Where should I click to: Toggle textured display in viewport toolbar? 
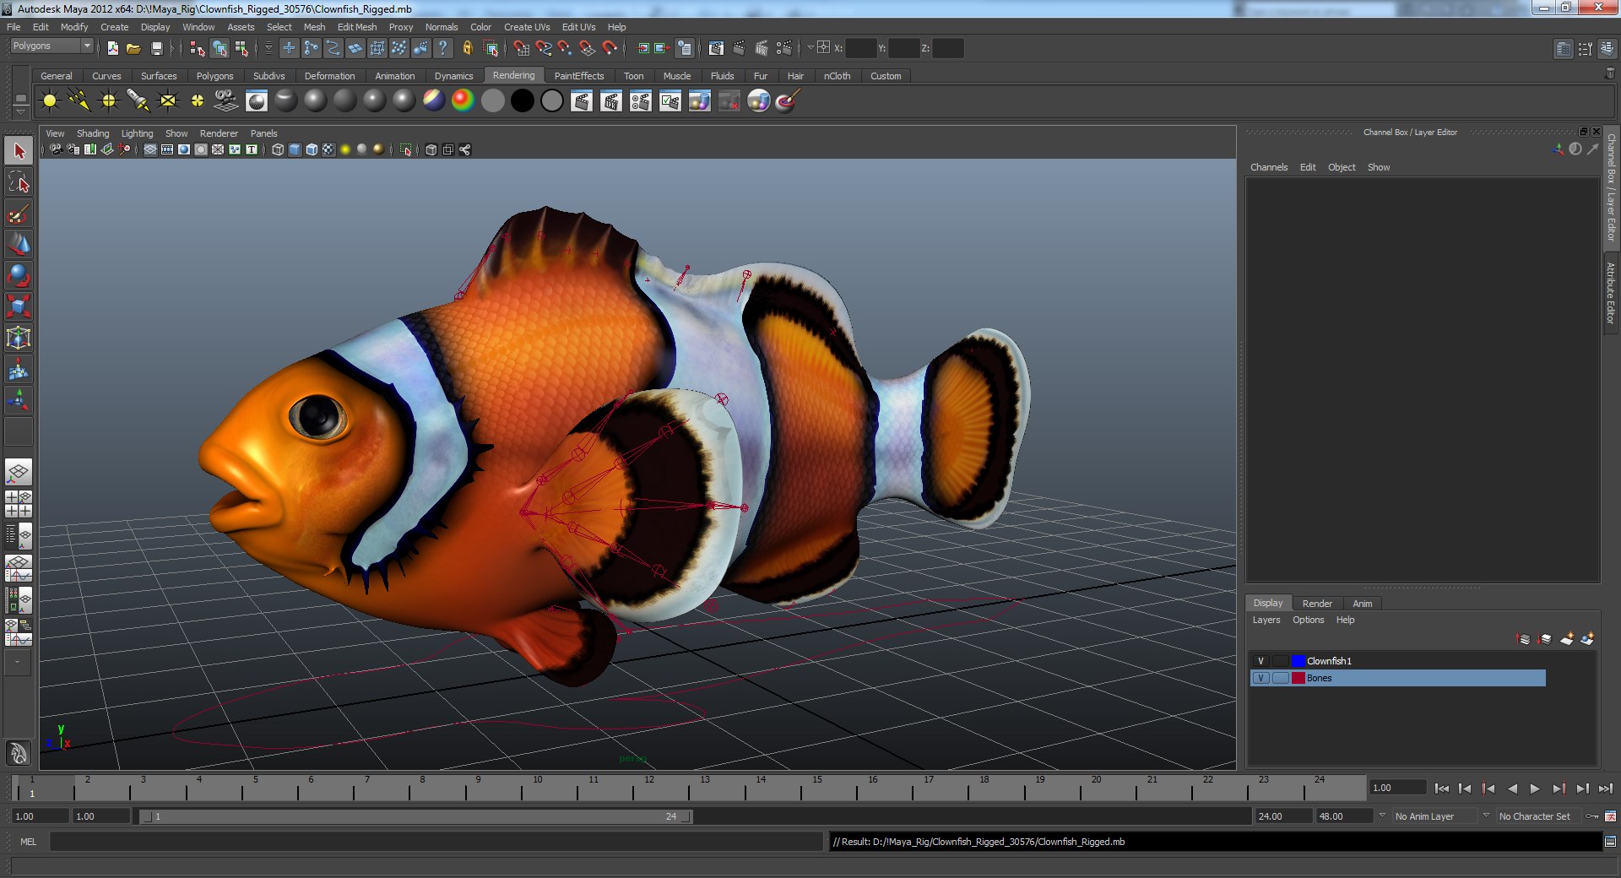tap(328, 149)
